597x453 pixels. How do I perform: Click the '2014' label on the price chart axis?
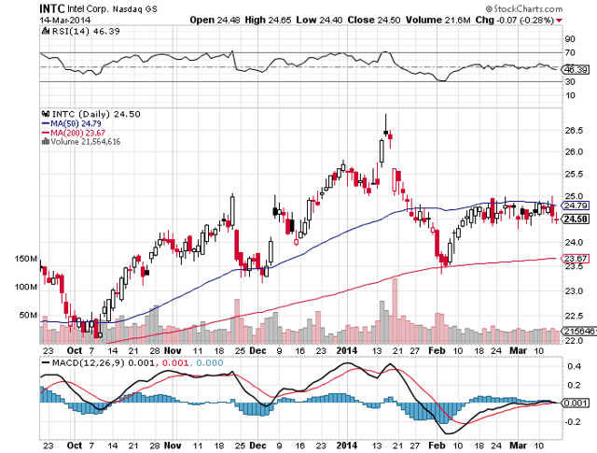347,351
